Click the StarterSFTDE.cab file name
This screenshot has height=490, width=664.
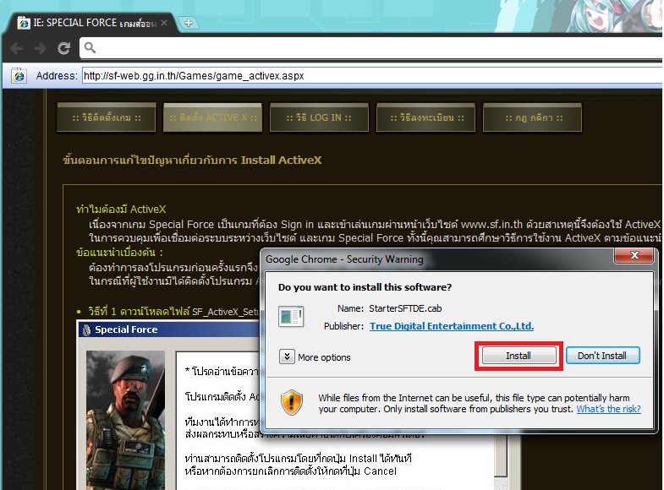point(405,308)
